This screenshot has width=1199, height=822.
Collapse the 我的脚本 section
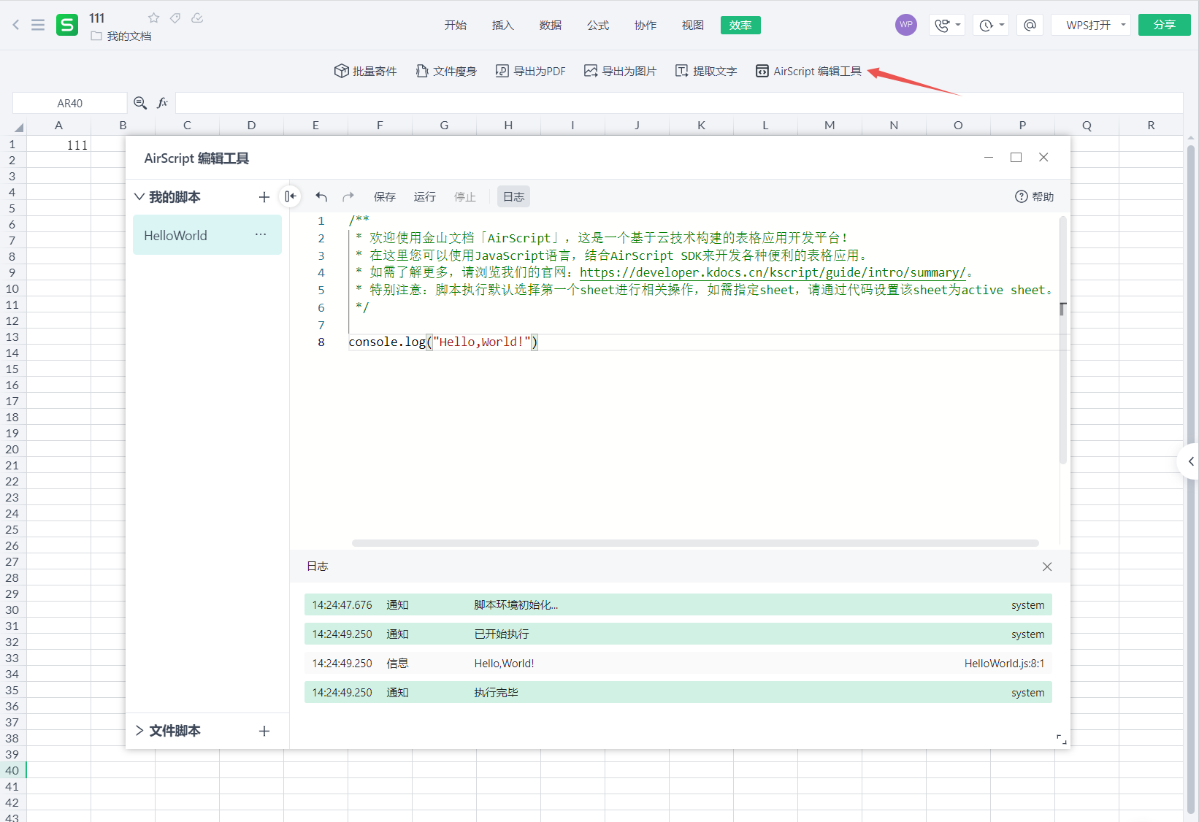coord(139,196)
